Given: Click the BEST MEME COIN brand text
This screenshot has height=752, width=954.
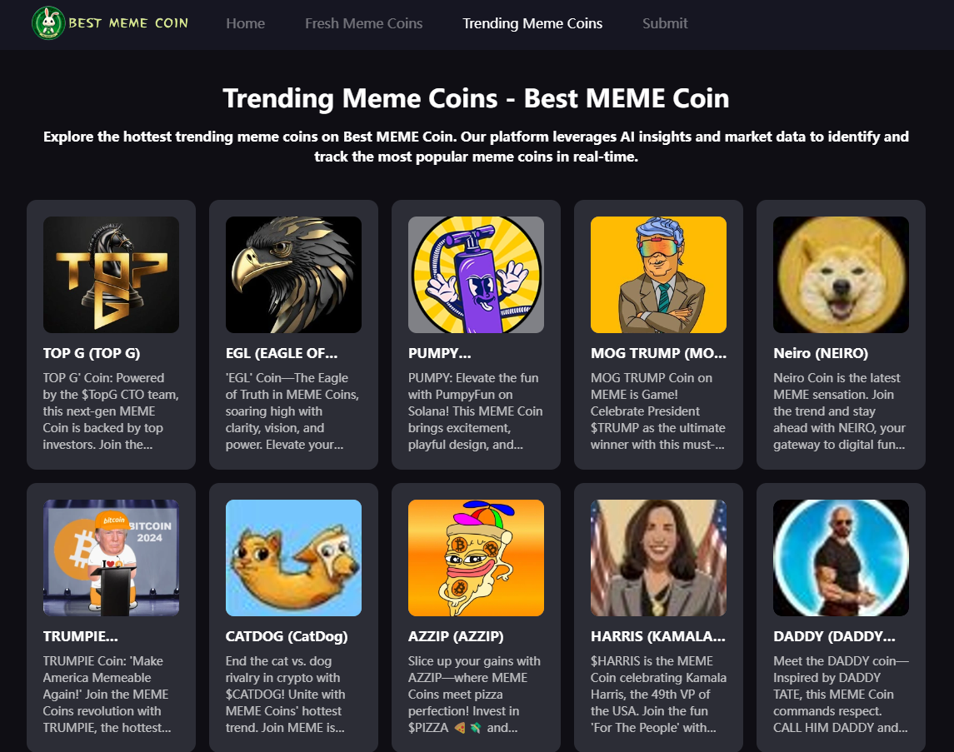Looking at the screenshot, I should tap(128, 23).
